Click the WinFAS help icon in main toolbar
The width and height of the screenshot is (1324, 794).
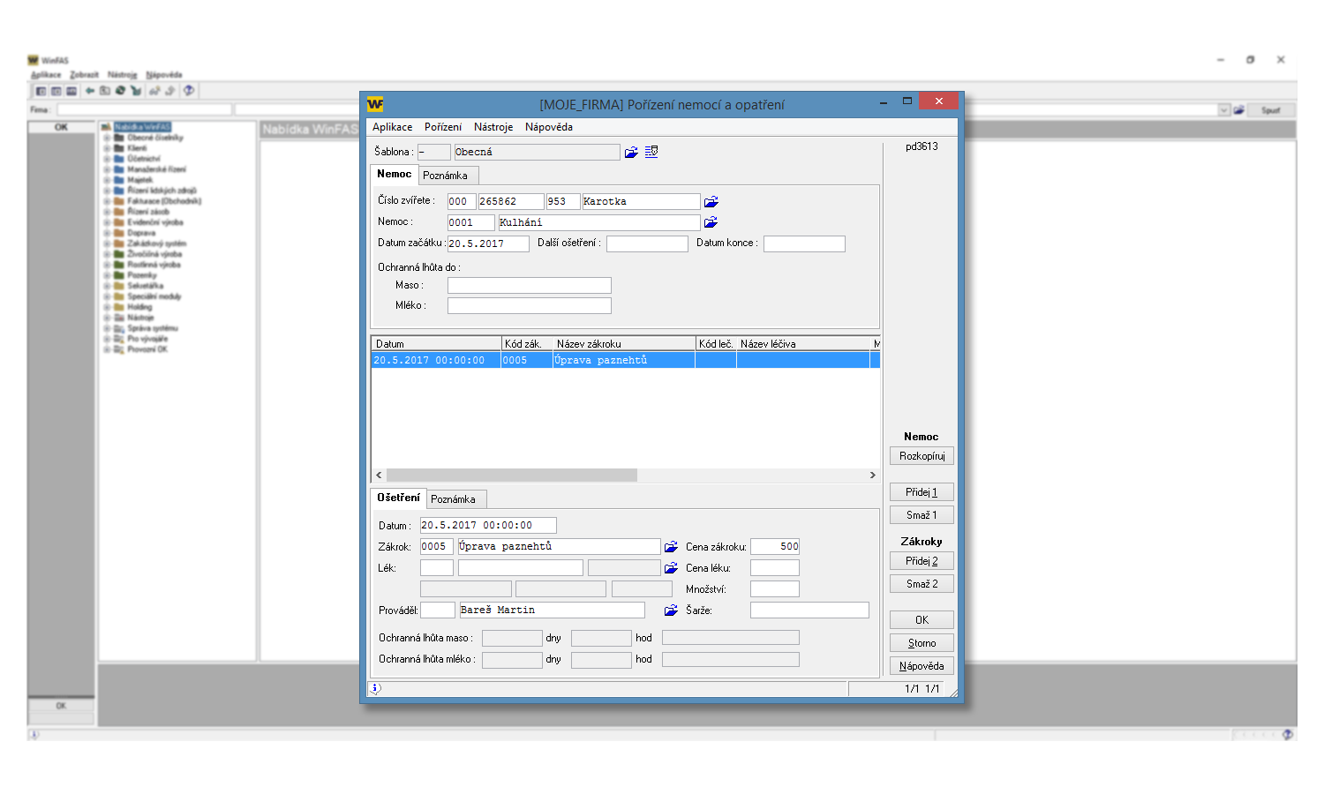(x=188, y=91)
